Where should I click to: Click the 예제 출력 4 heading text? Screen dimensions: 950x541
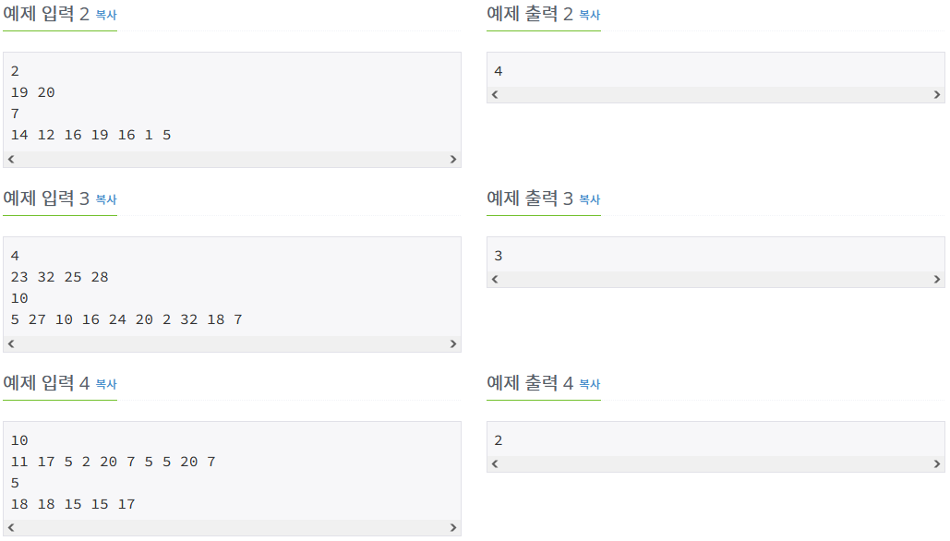click(x=527, y=384)
